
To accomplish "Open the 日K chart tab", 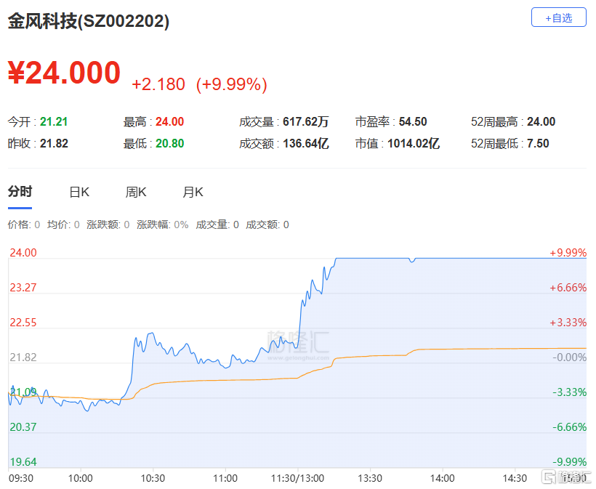I will coord(78,192).
